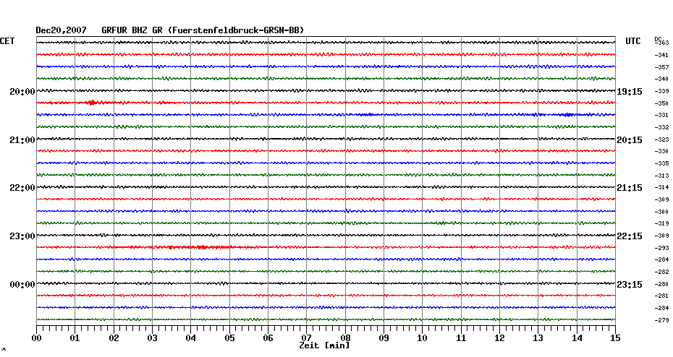Click the blue trace burst near minute 14, DC -331
The height and width of the screenshot is (357, 673).
pyautogui.click(x=568, y=114)
